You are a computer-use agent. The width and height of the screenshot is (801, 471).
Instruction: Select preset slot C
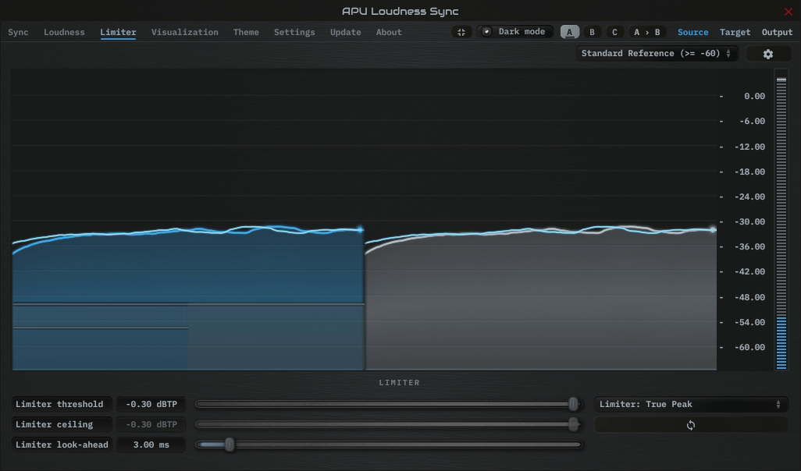click(614, 32)
